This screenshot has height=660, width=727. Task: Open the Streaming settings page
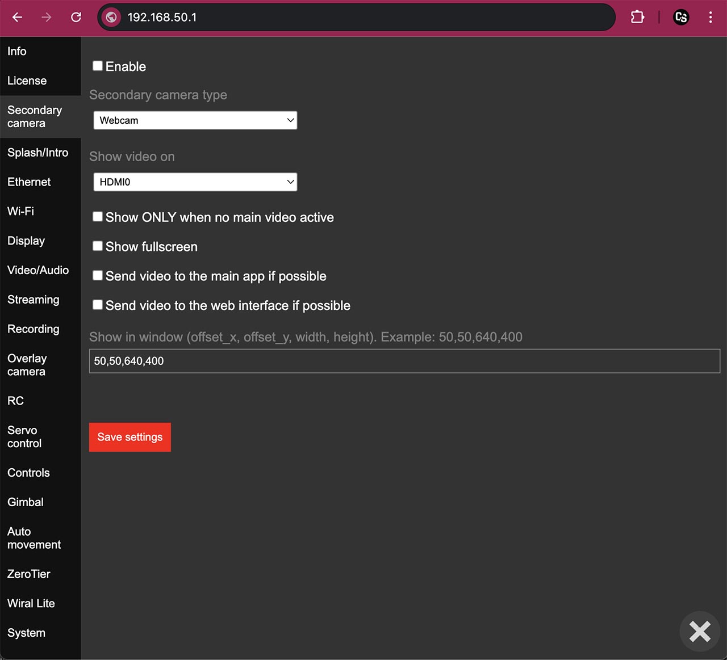[x=34, y=300]
